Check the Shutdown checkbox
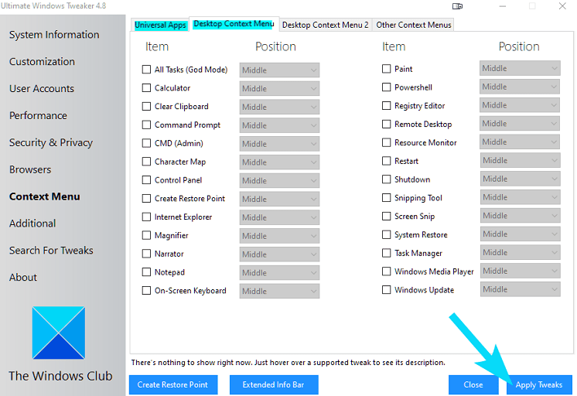577x396 pixels. coord(387,179)
